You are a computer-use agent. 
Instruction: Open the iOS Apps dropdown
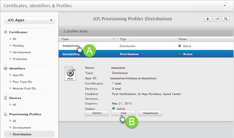pos(29,20)
